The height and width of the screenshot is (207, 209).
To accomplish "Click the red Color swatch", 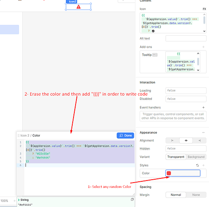I will [x=169, y=173].
